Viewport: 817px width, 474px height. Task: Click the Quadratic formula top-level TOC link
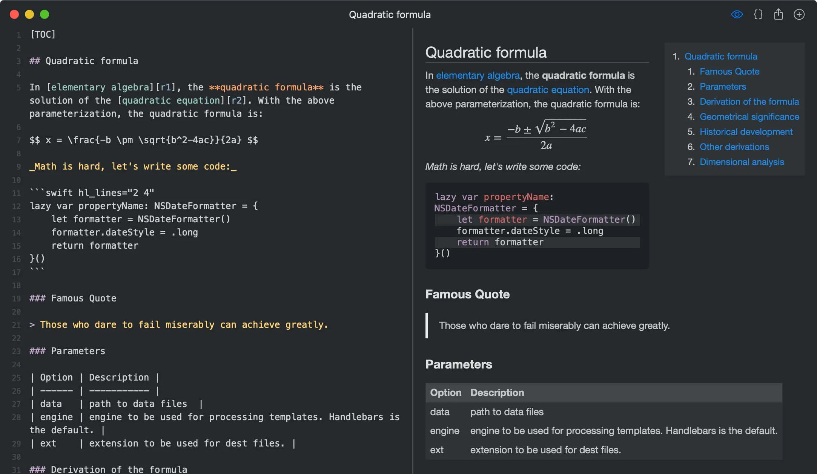point(721,57)
